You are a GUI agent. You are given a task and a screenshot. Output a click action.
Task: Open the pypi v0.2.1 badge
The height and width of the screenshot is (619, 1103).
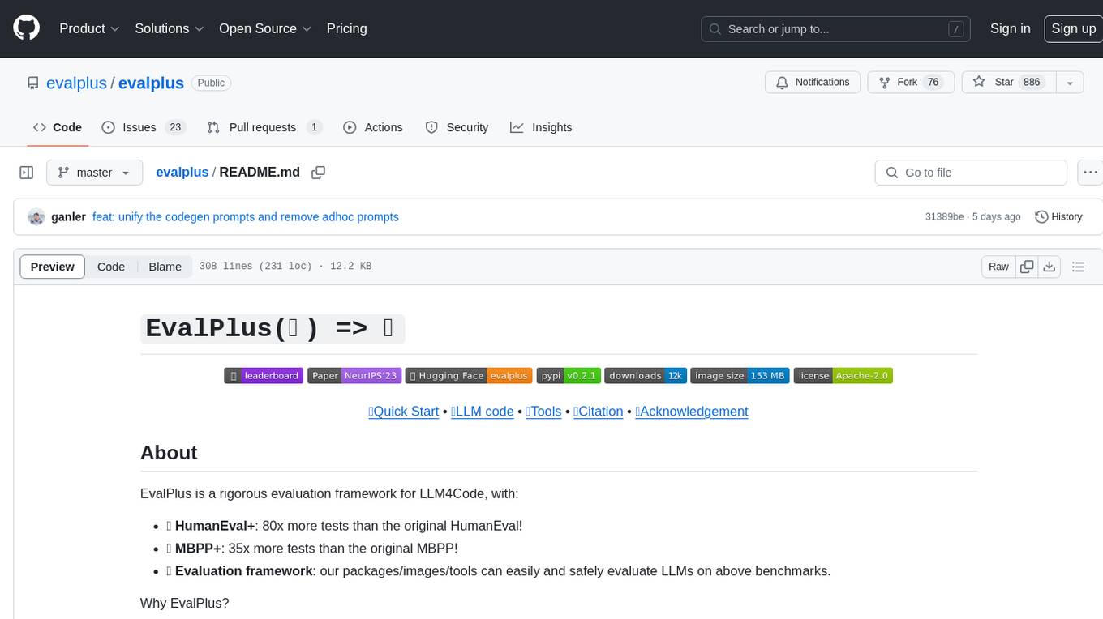pyautogui.click(x=569, y=375)
